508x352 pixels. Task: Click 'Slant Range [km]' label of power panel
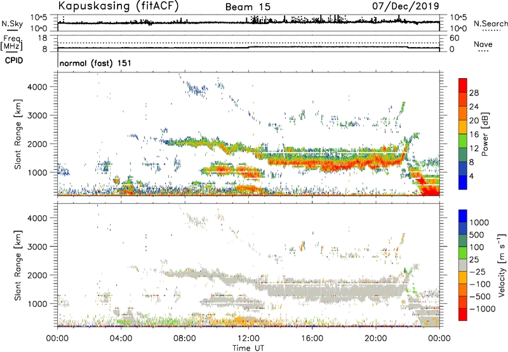18,134
